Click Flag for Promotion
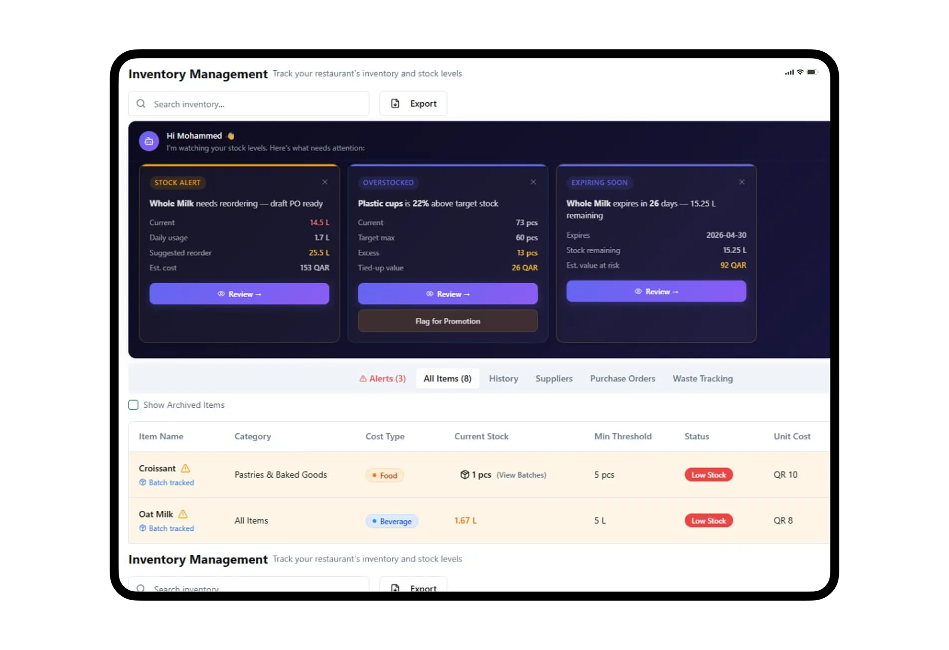The image size is (949, 650). 448,321
